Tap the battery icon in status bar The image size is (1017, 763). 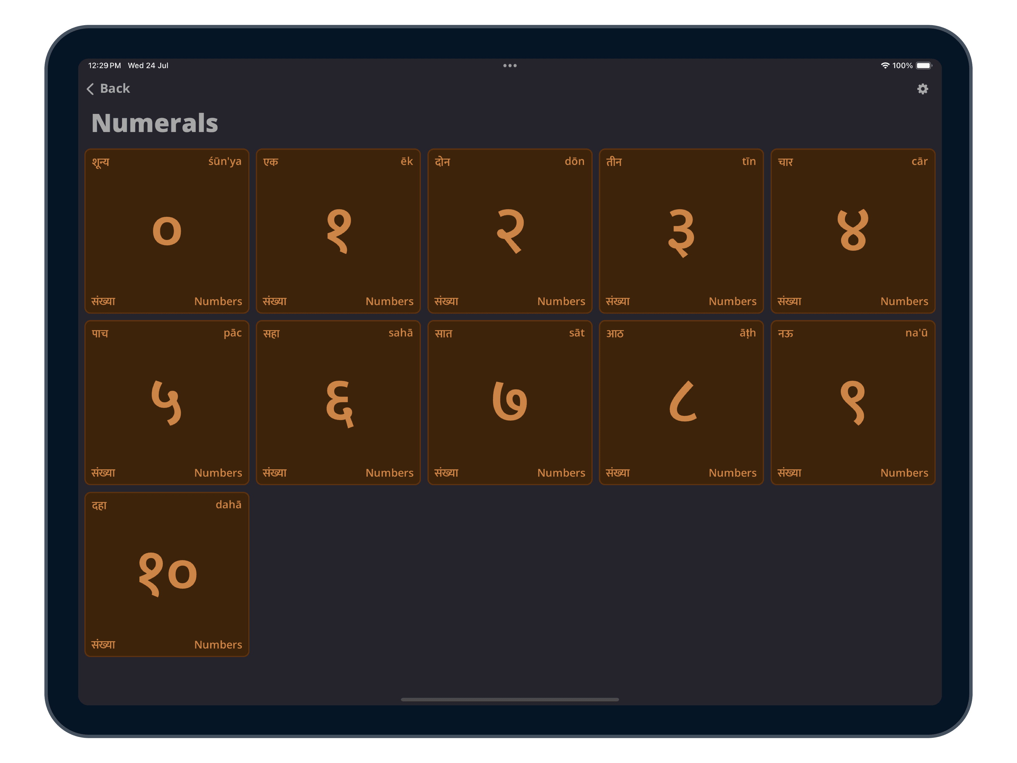click(923, 65)
